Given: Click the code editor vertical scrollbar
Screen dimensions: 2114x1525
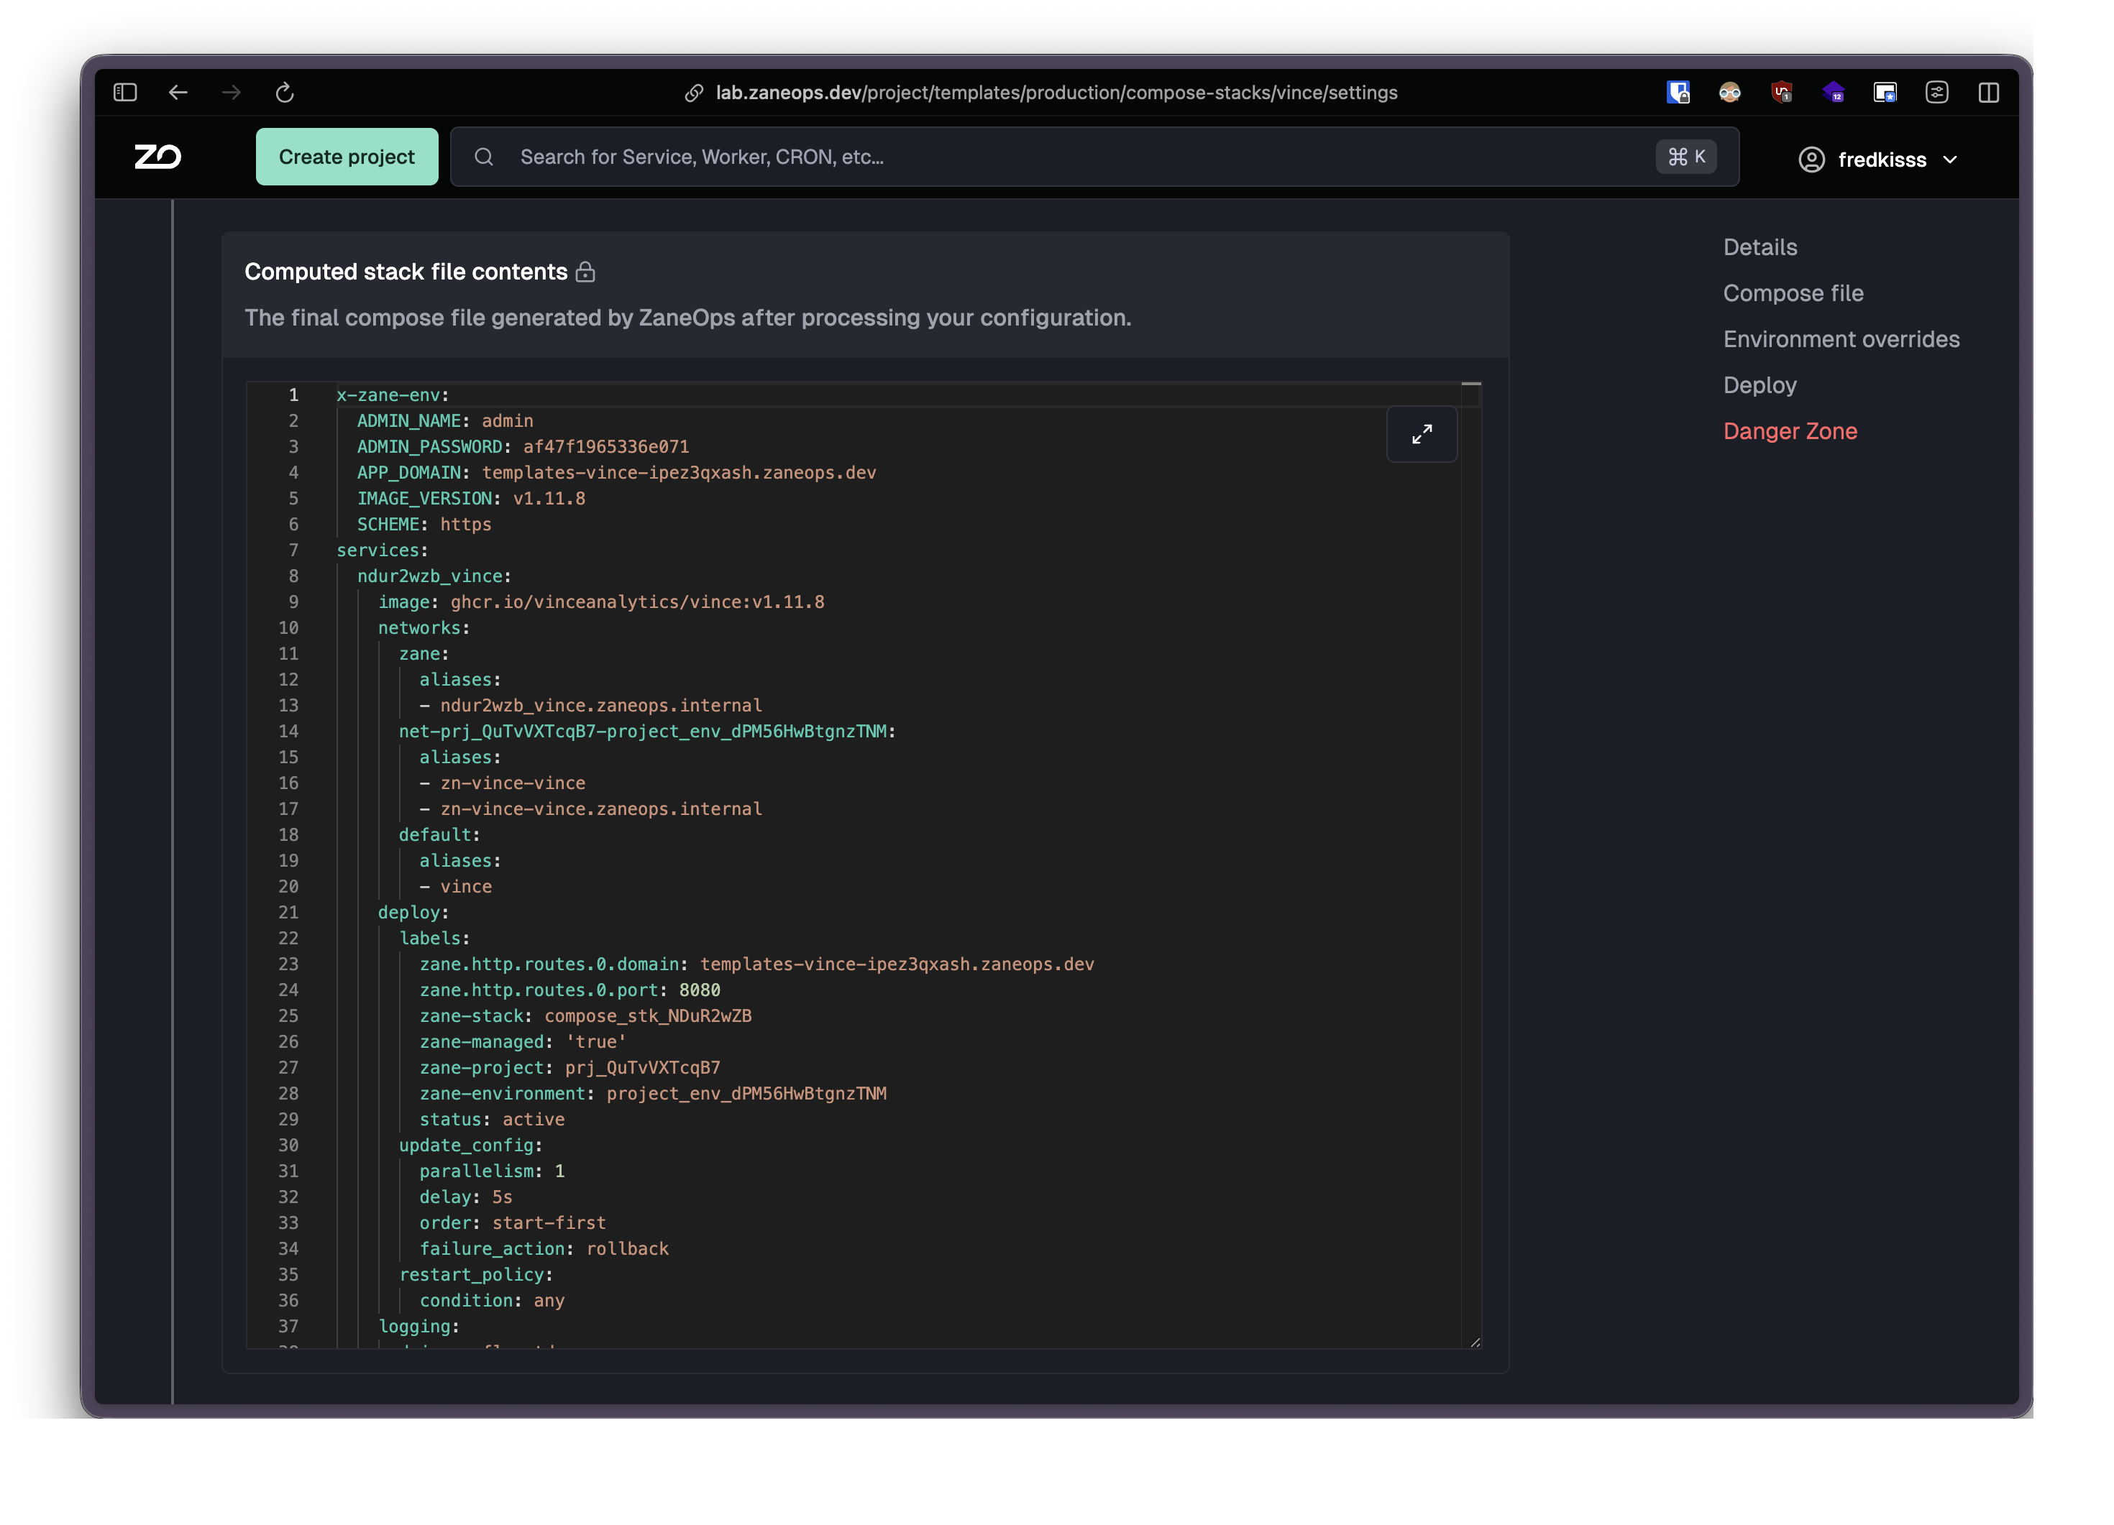Looking at the screenshot, I should [x=1471, y=864].
